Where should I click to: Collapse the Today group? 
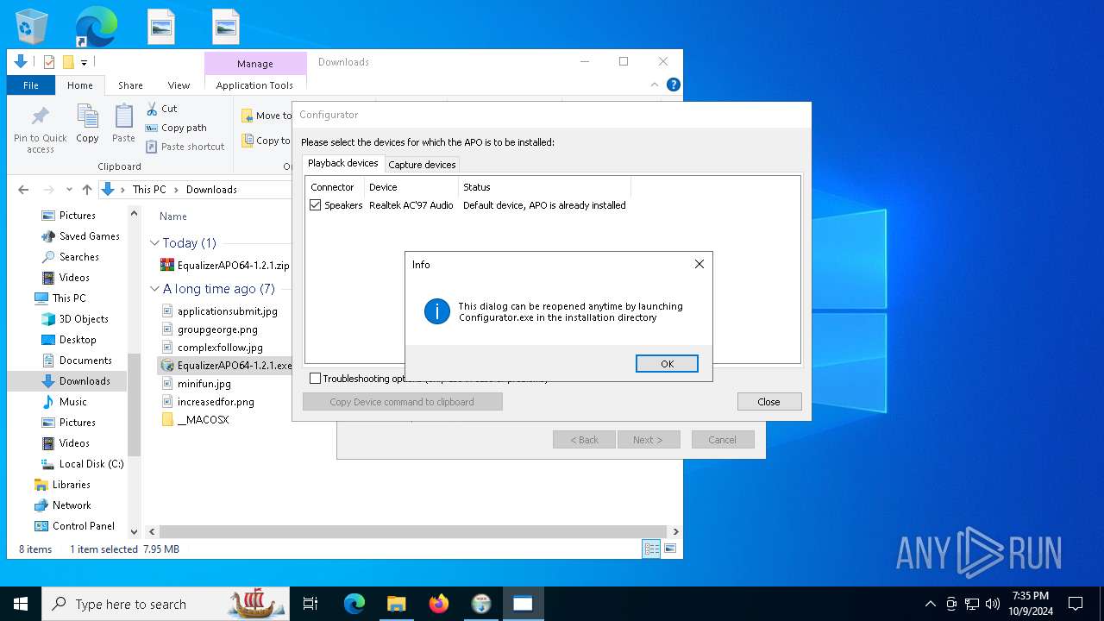click(154, 243)
